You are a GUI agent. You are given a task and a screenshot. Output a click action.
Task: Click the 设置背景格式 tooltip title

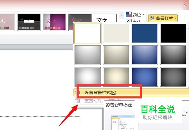click(x=119, y=105)
